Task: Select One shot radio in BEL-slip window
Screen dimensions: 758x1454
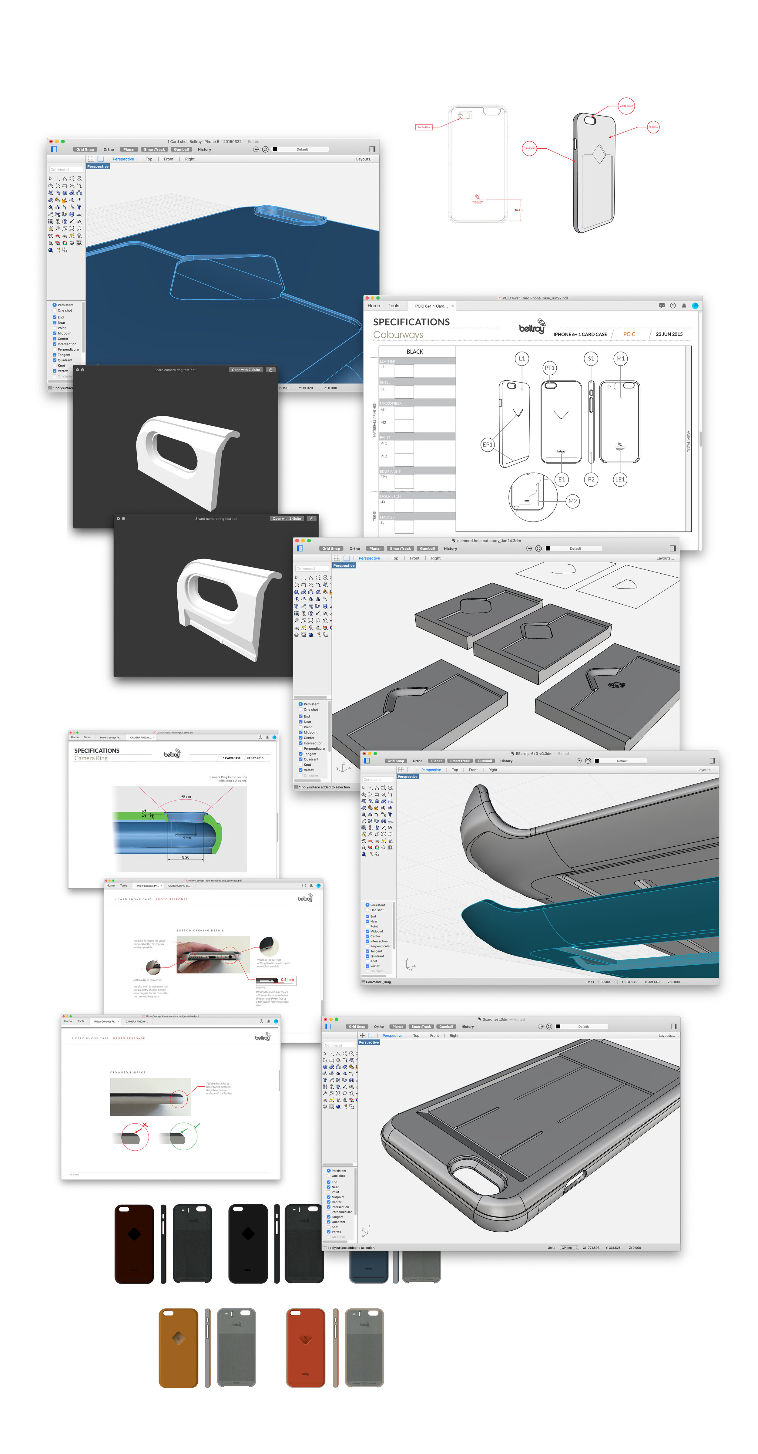Action: pos(367,910)
